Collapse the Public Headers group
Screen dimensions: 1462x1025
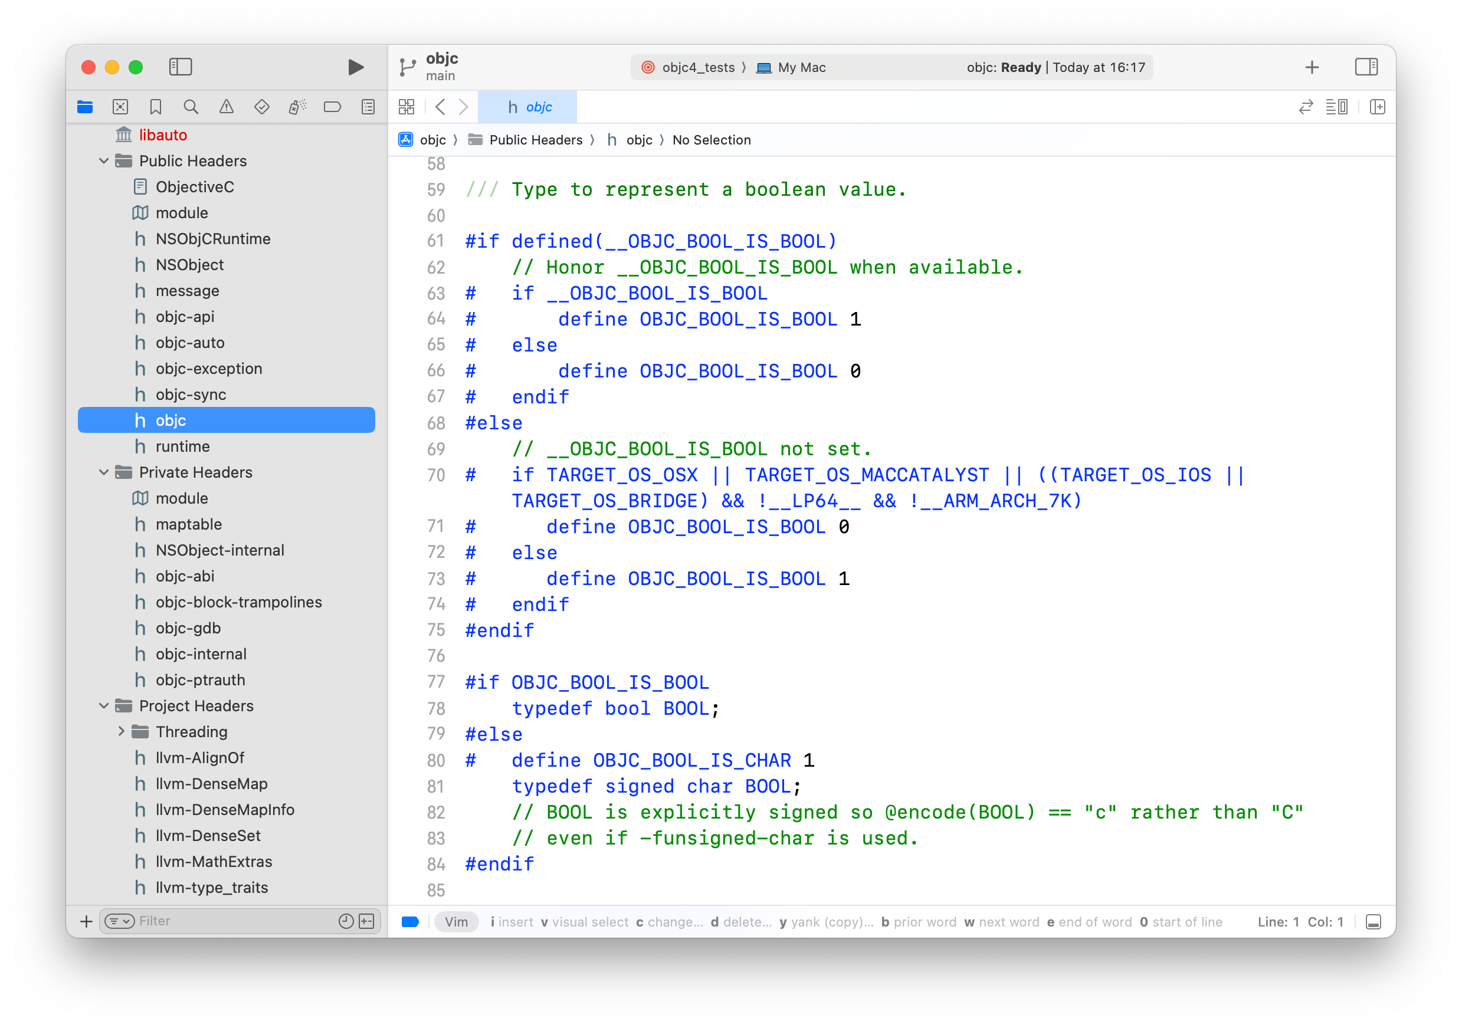(104, 161)
